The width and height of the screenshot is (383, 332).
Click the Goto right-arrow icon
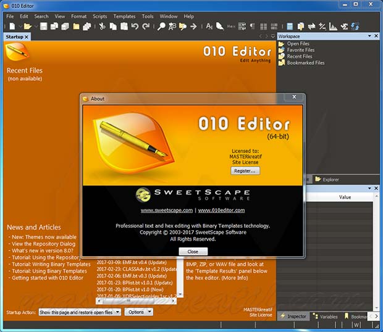point(193,26)
